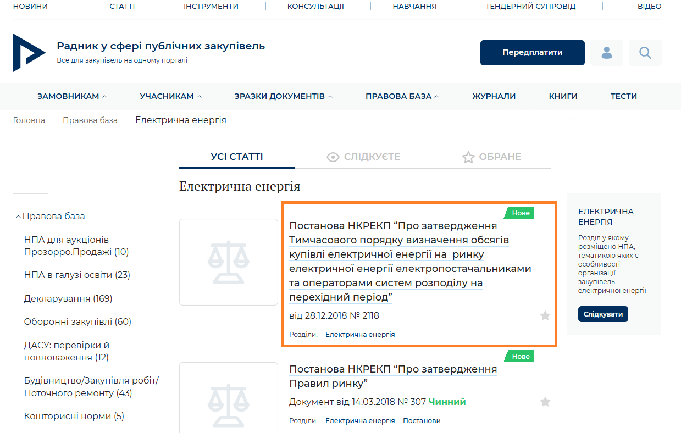Open the user account profile icon

tap(607, 53)
